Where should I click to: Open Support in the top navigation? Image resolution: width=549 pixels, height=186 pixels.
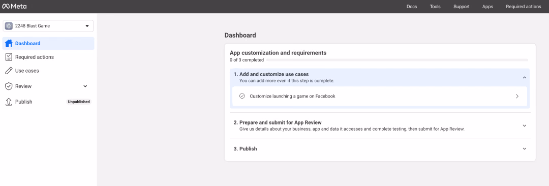[462, 6]
